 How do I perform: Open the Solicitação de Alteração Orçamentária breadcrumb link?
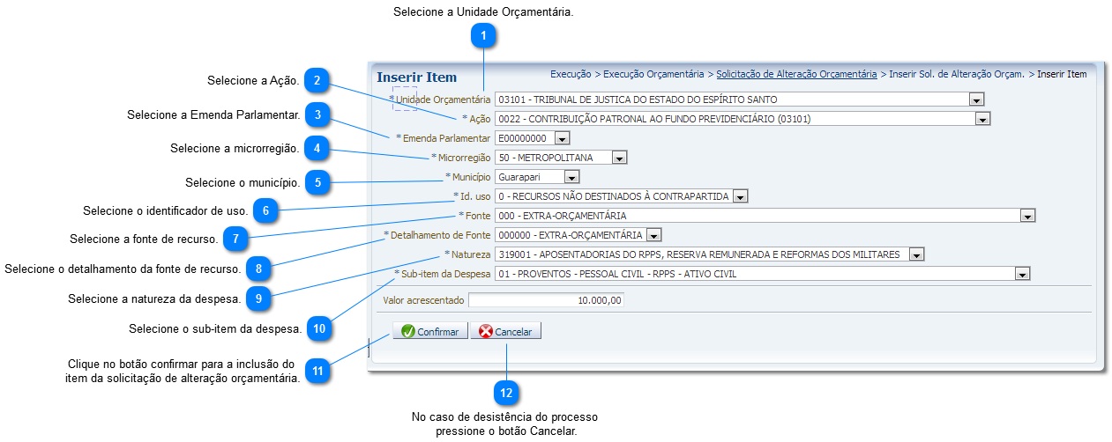tap(796, 74)
